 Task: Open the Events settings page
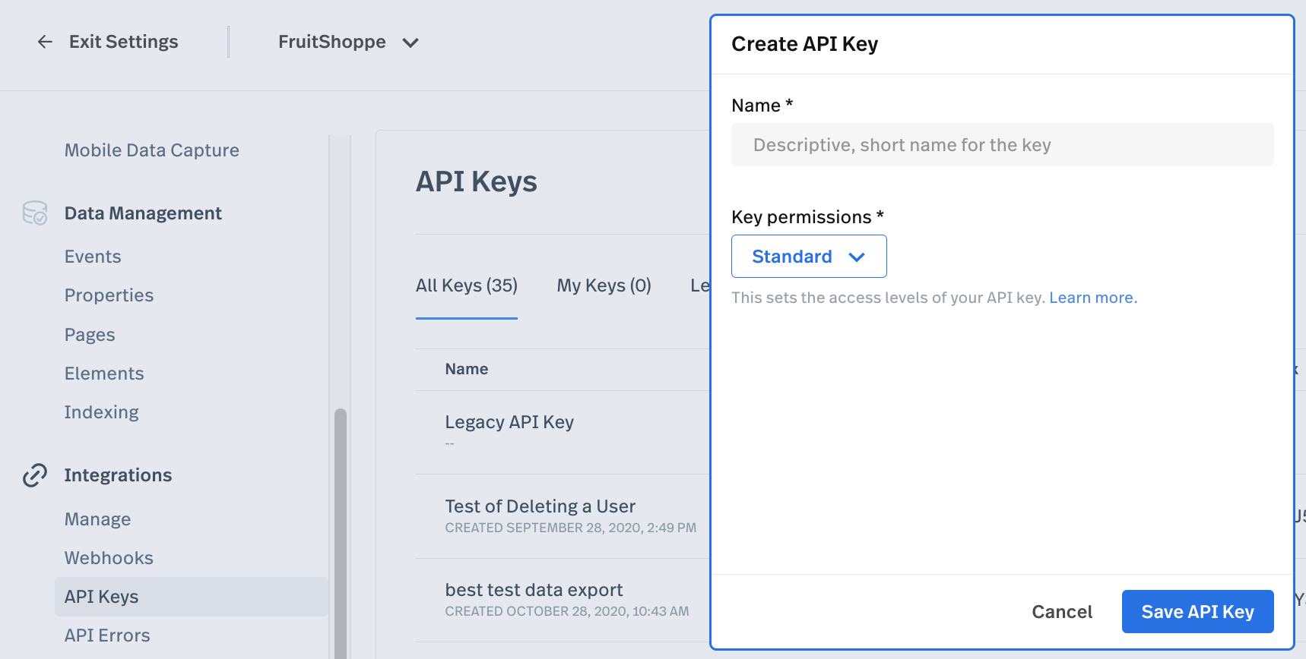coord(93,257)
